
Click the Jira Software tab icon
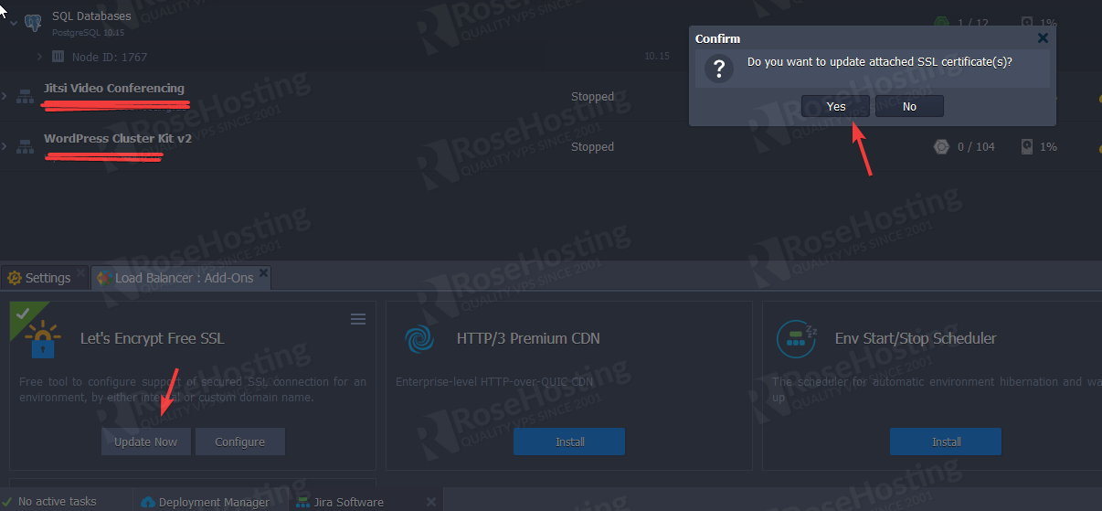click(301, 502)
